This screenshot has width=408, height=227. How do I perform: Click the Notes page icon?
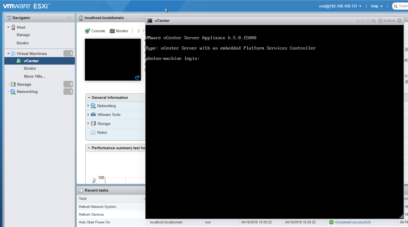93,132
